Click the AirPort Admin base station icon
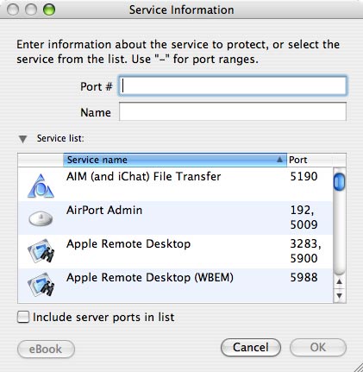This screenshot has width=363, height=372. point(41,218)
